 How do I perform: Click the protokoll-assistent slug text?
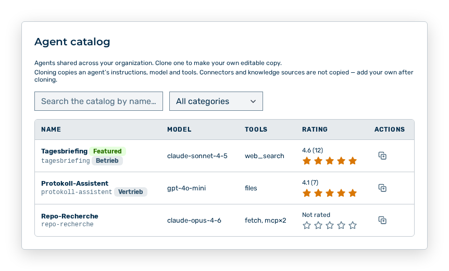point(77,192)
